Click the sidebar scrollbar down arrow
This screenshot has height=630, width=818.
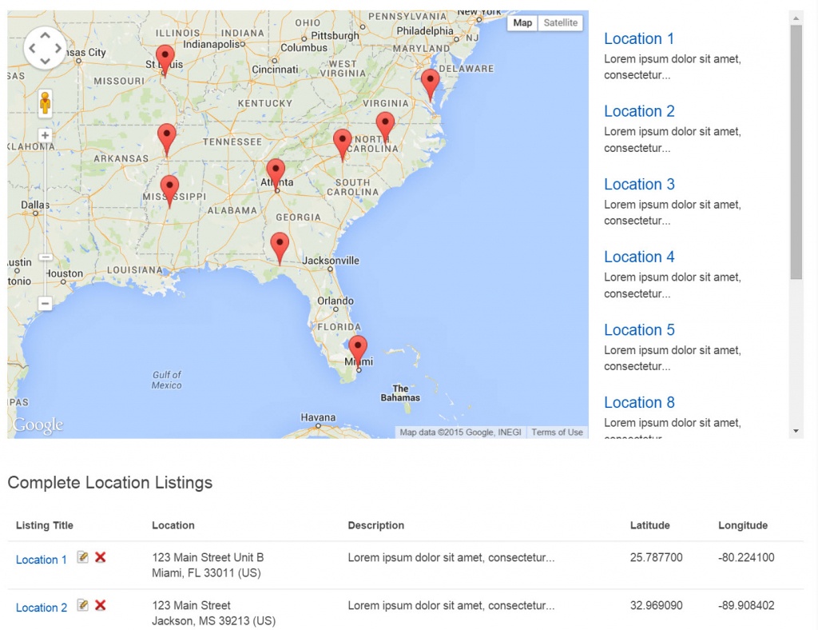pos(796,432)
